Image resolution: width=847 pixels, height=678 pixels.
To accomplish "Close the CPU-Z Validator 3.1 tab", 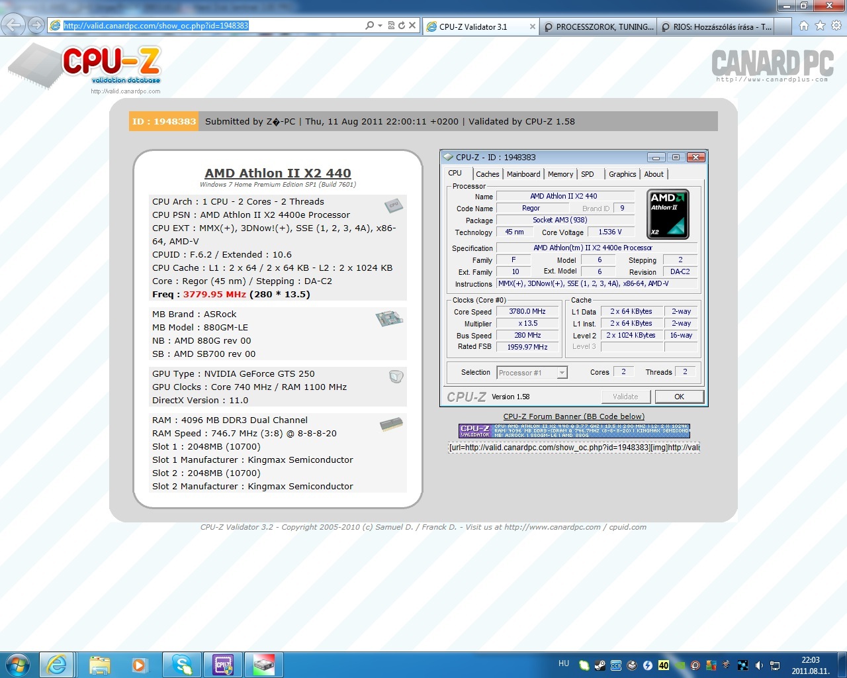I will (x=533, y=27).
